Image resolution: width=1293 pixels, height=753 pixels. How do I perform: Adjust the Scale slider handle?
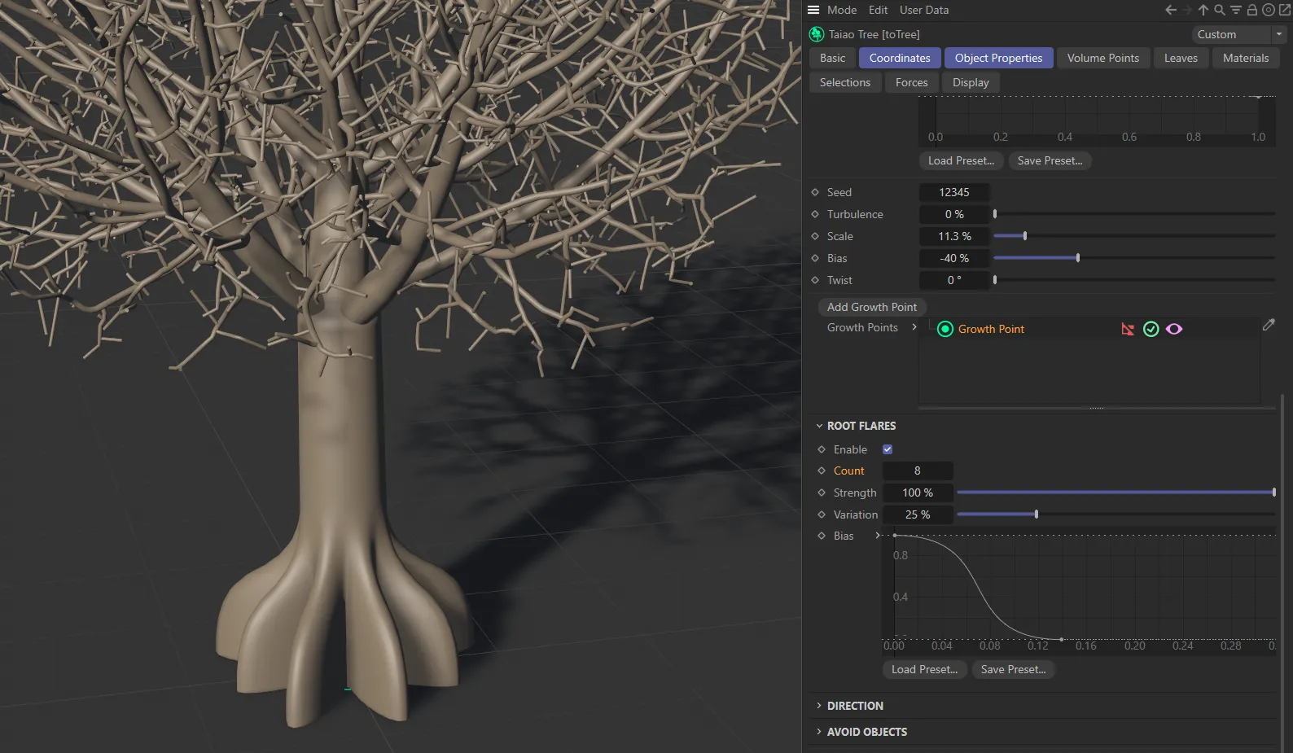point(1025,236)
